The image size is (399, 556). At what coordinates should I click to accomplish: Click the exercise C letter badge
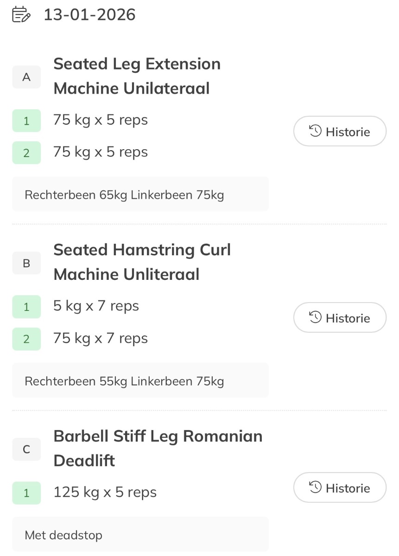(x=26, y=449)
